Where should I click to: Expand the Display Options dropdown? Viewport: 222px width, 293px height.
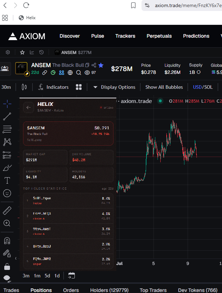pyautogui.click(x=114, y=87)
